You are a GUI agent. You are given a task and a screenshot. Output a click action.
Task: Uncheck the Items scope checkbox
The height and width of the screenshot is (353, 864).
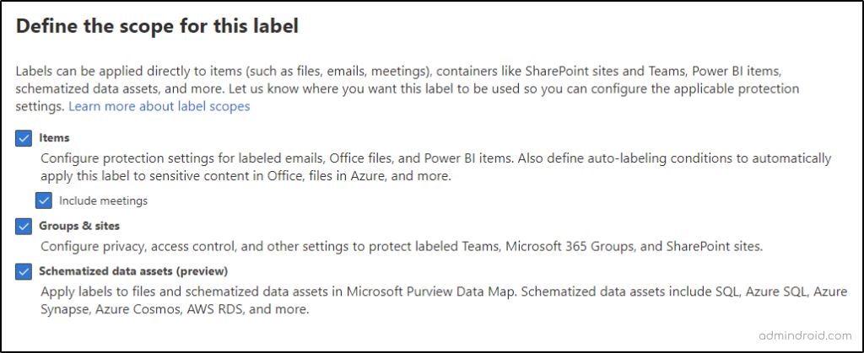pos(24,138)
